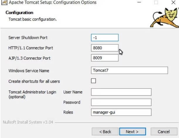
Task: Click the Roles label
Action: coord(68,112)
